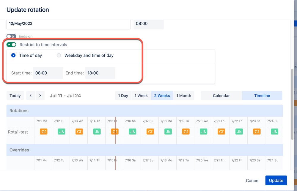Open the JM shift on 7/14 Th
Screen dimensions: 297x191
coord(97,131)
